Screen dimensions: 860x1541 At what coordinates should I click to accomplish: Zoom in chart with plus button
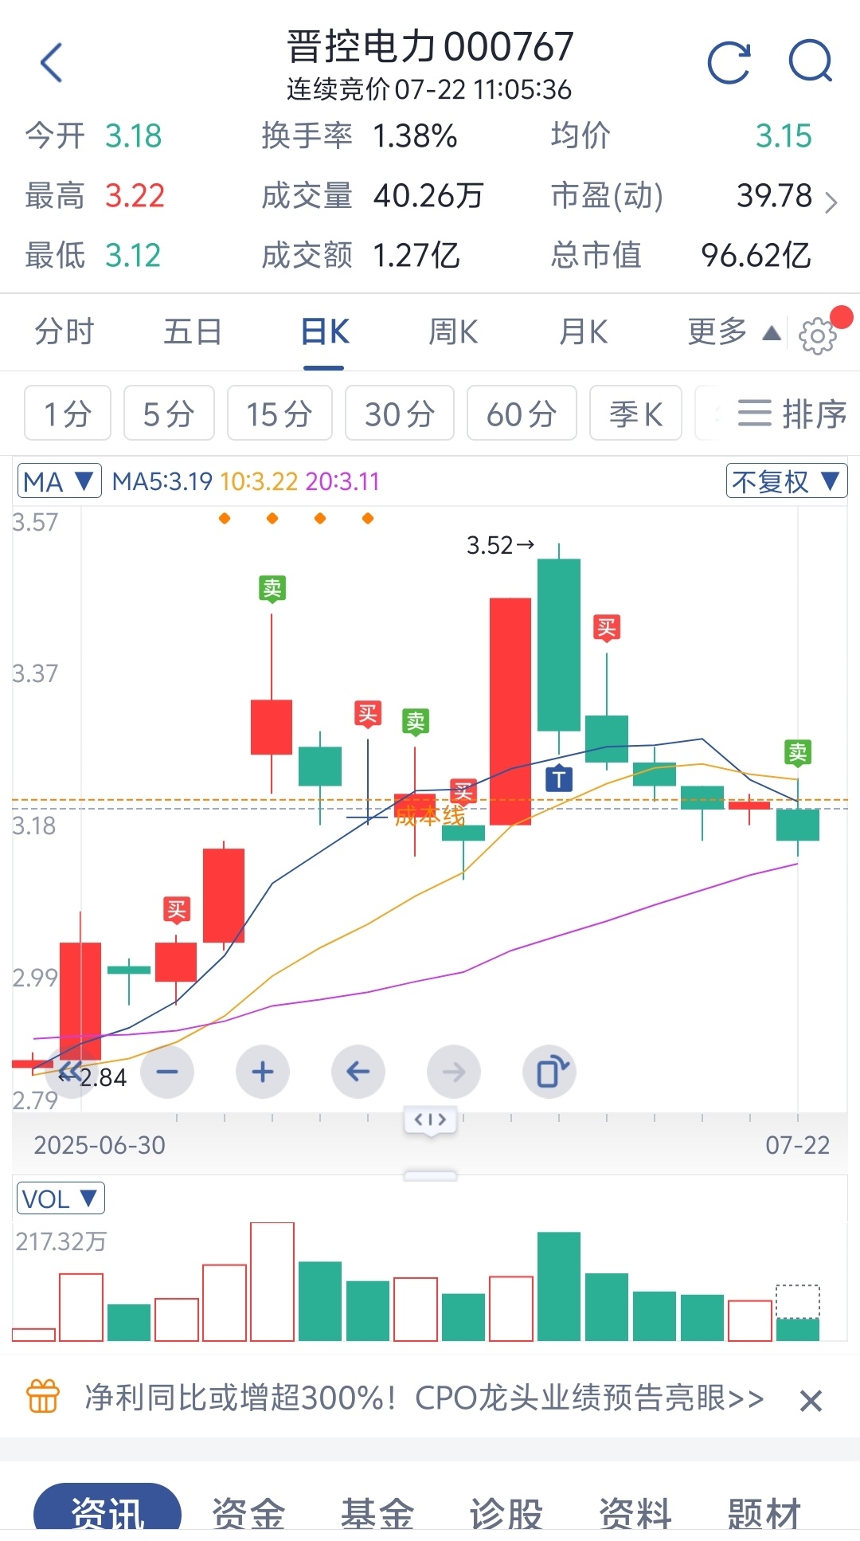pos(263,1072)
